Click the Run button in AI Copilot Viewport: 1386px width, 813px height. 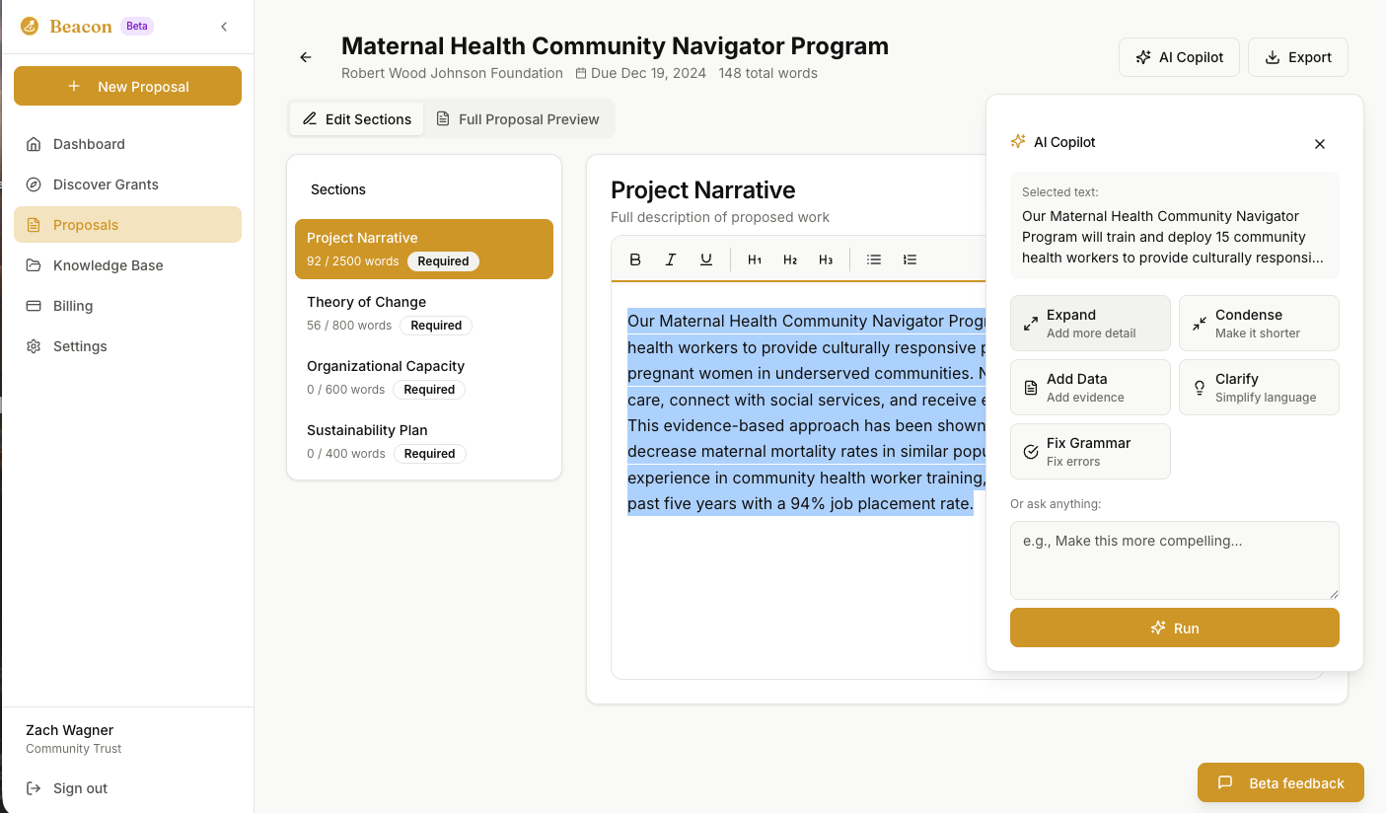1174,628
